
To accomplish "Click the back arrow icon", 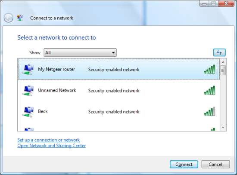I will tap(9, 18).
